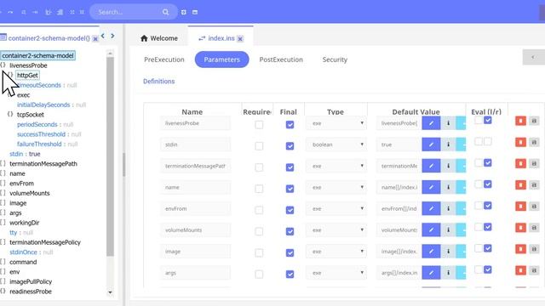The width and height of the screenshot is (545, 306).
Task: Focus the Search input field
Action: 129,12
